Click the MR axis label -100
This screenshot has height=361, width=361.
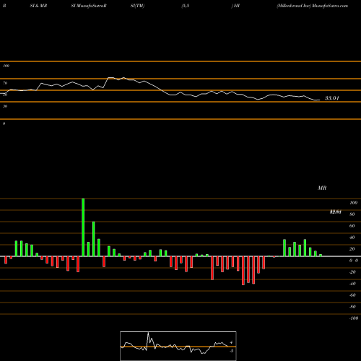point(354,318)
